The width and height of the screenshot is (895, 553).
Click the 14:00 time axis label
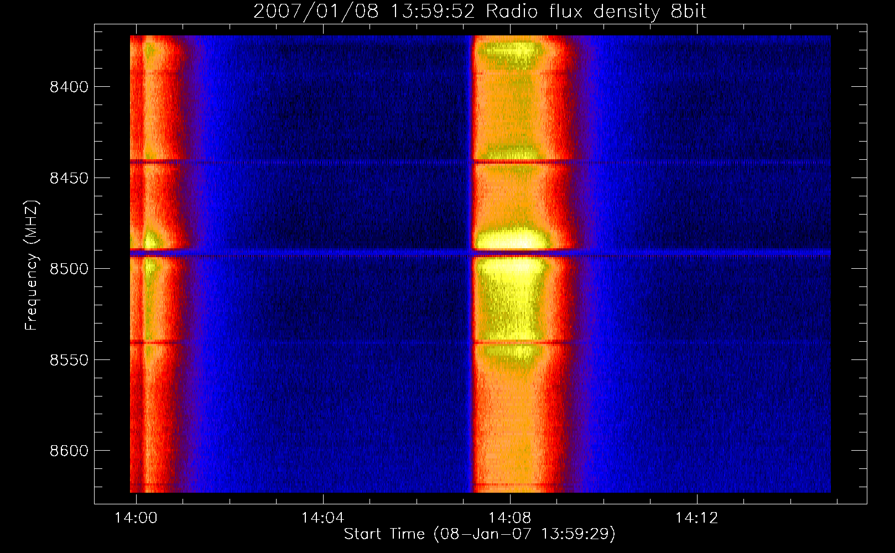(x=136, y=518)
